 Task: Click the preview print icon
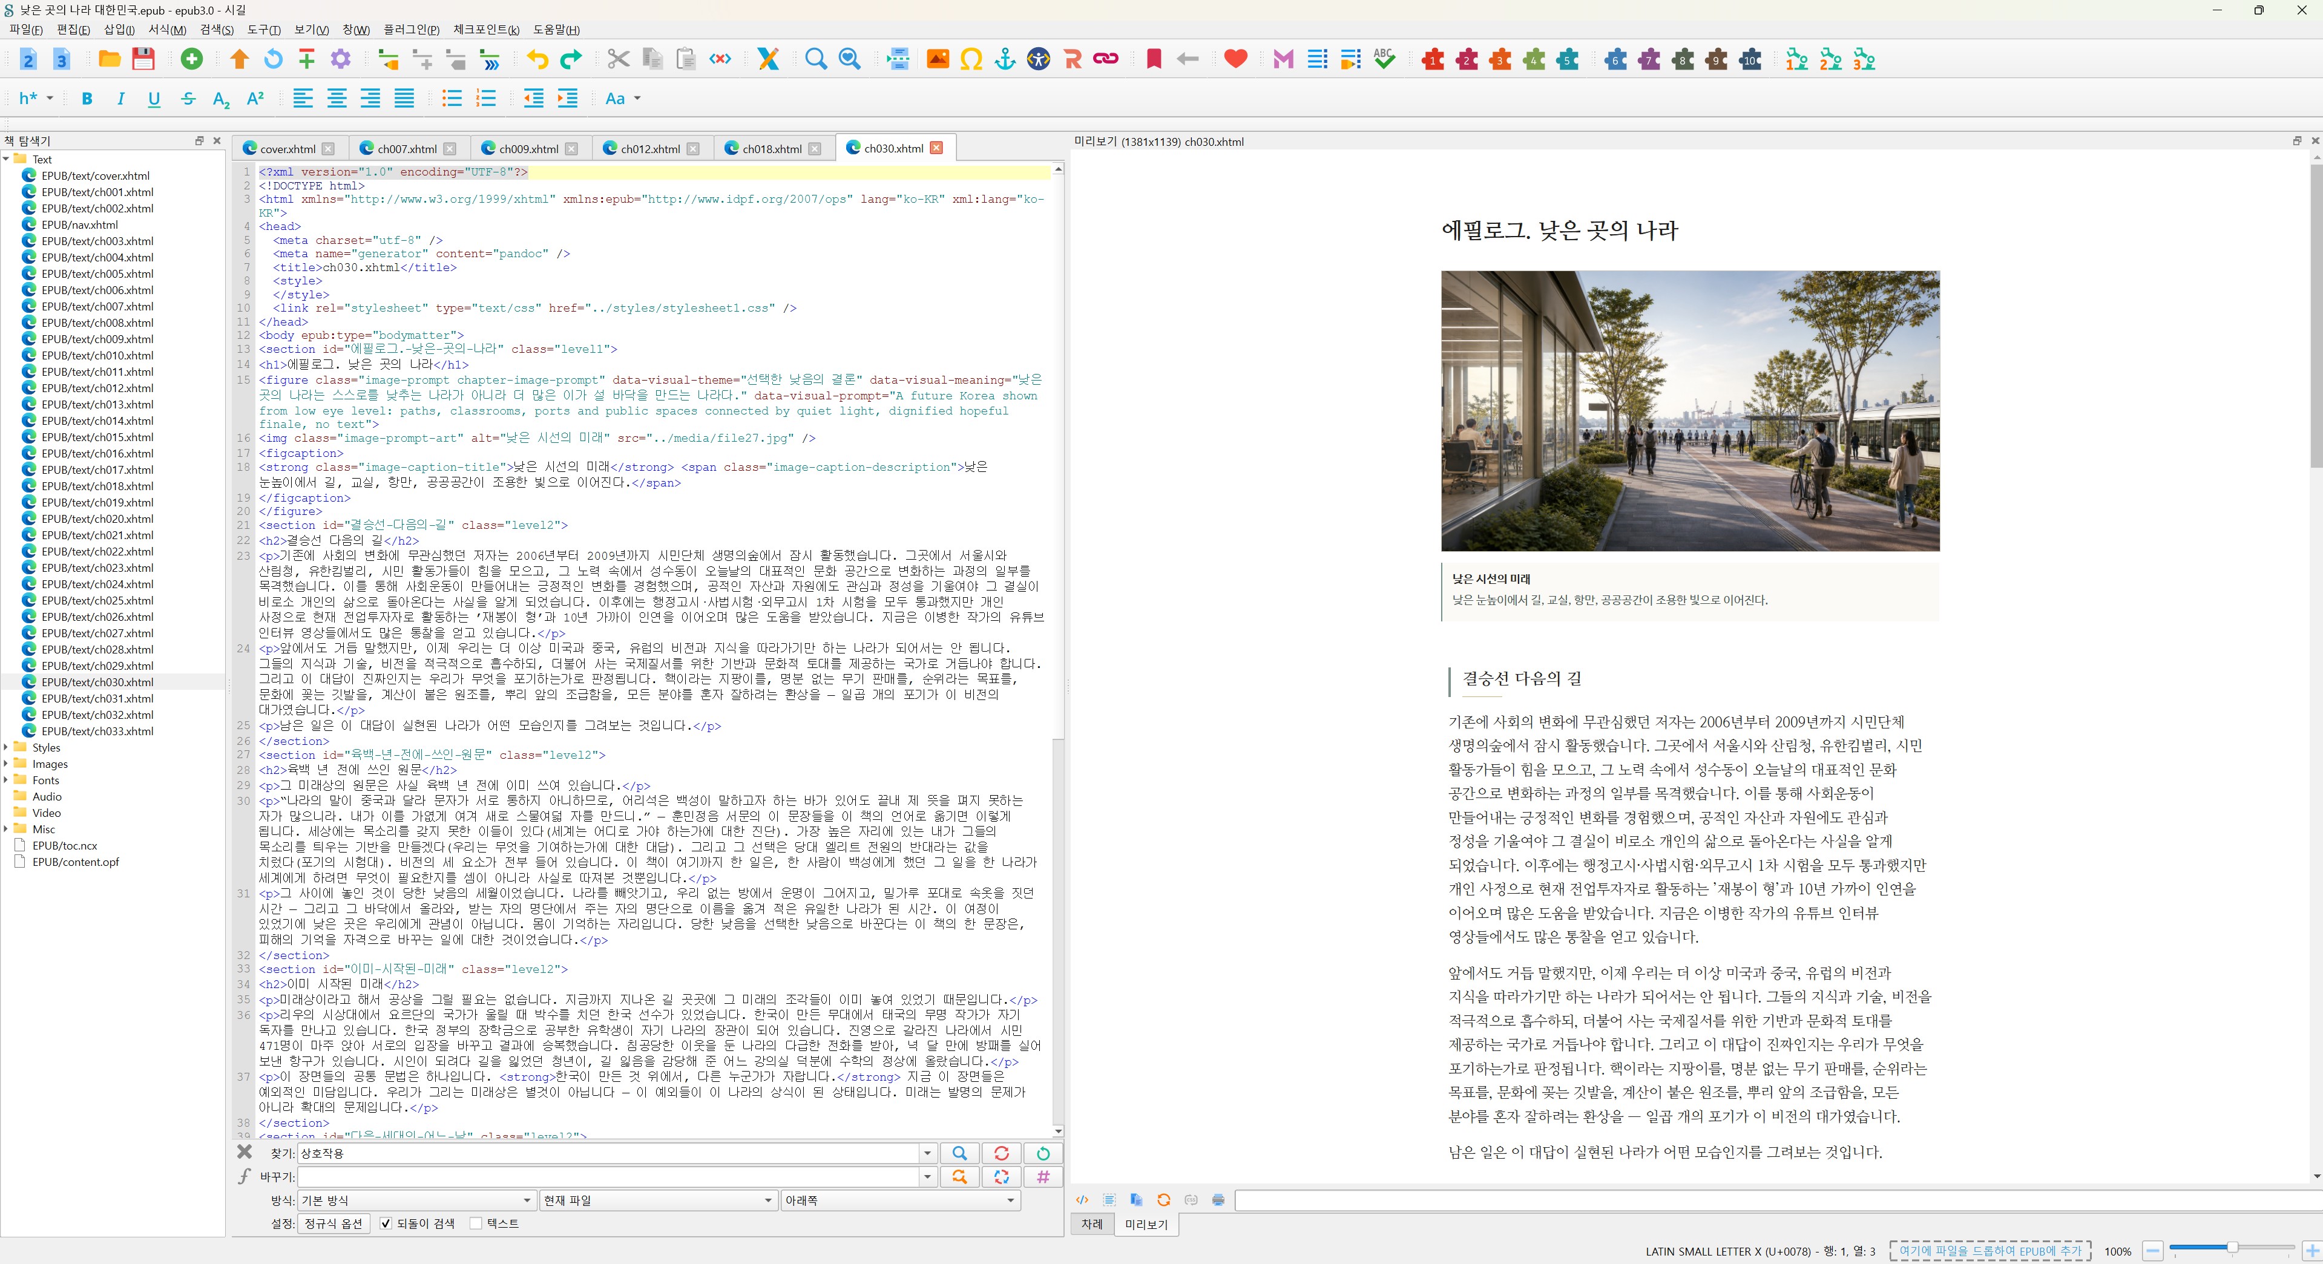(x=1218, y=1200)
